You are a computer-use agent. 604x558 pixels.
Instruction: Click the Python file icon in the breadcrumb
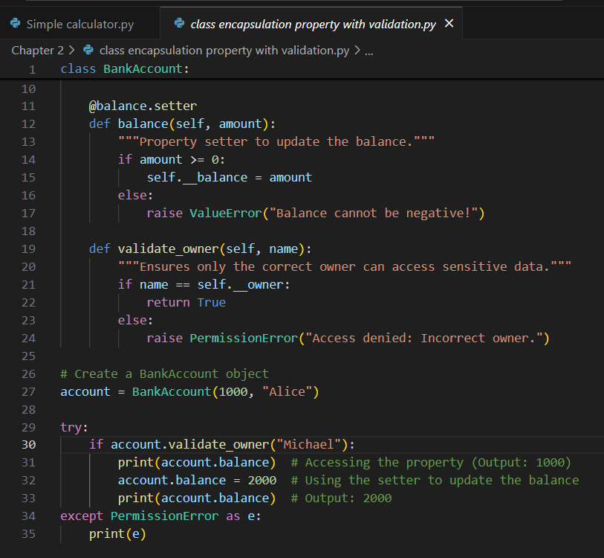pyautogui.click(x=88, y=51)
